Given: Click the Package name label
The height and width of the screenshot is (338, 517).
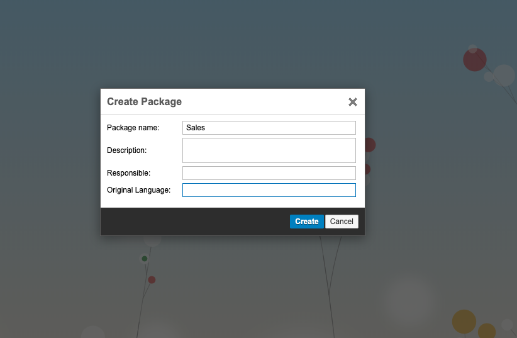Looking at the screenshot, I should pos(133,128).
